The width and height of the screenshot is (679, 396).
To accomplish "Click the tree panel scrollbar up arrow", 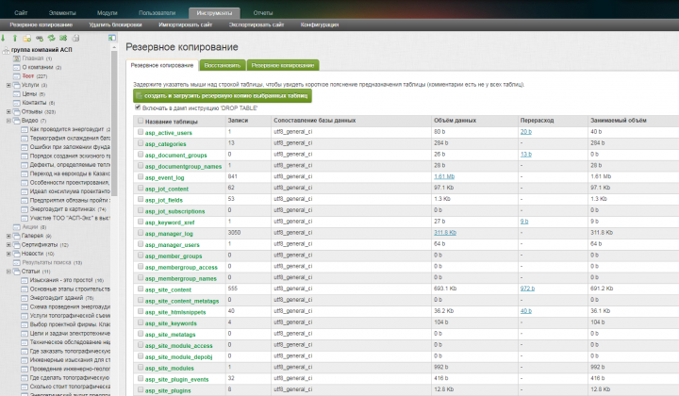I will coord(114,47).
